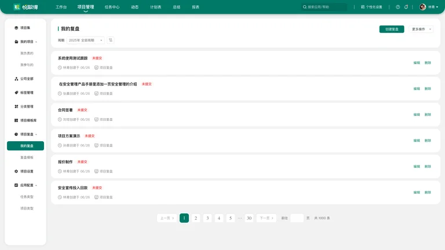Open the 更多操作 dropdown
This screenshot has height=250, width=445.
(x=421, y=29)
